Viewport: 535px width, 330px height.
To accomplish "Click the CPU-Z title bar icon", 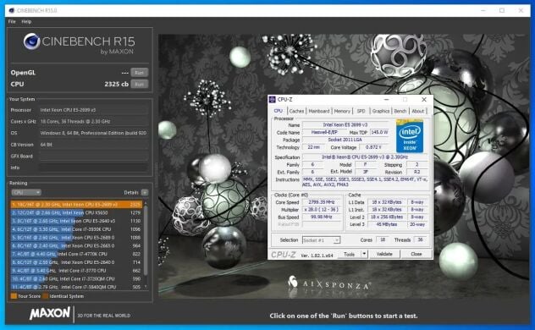I will coord(273,100).
